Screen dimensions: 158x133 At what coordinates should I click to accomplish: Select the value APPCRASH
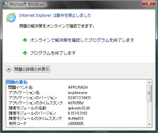[78, 87]
